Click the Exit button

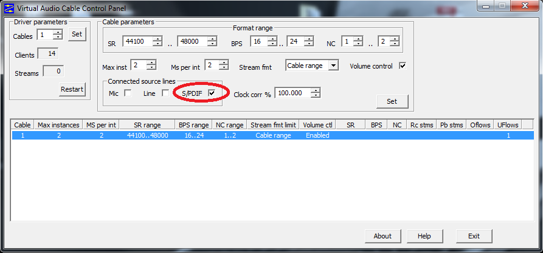474,236
